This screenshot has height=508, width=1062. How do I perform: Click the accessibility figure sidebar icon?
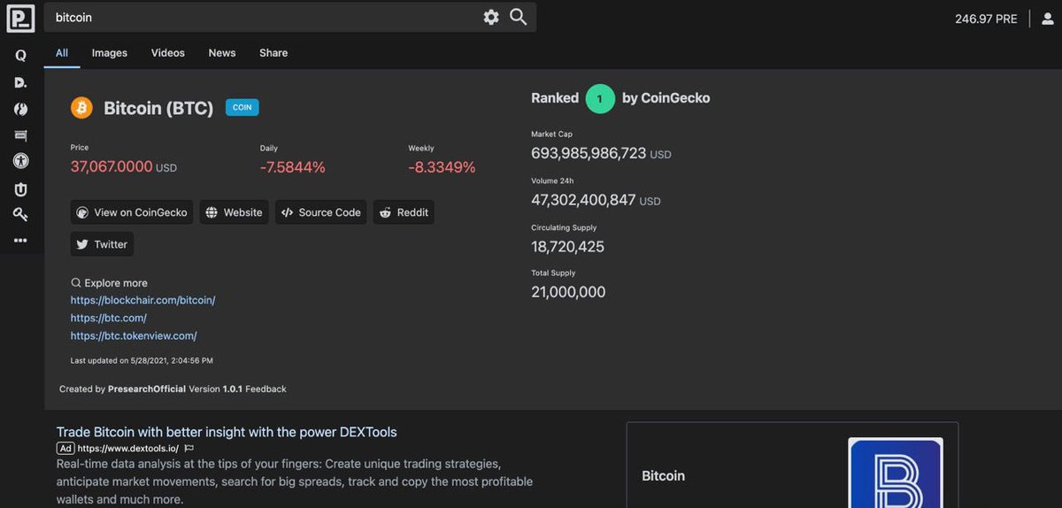click(x=20, y=161)
